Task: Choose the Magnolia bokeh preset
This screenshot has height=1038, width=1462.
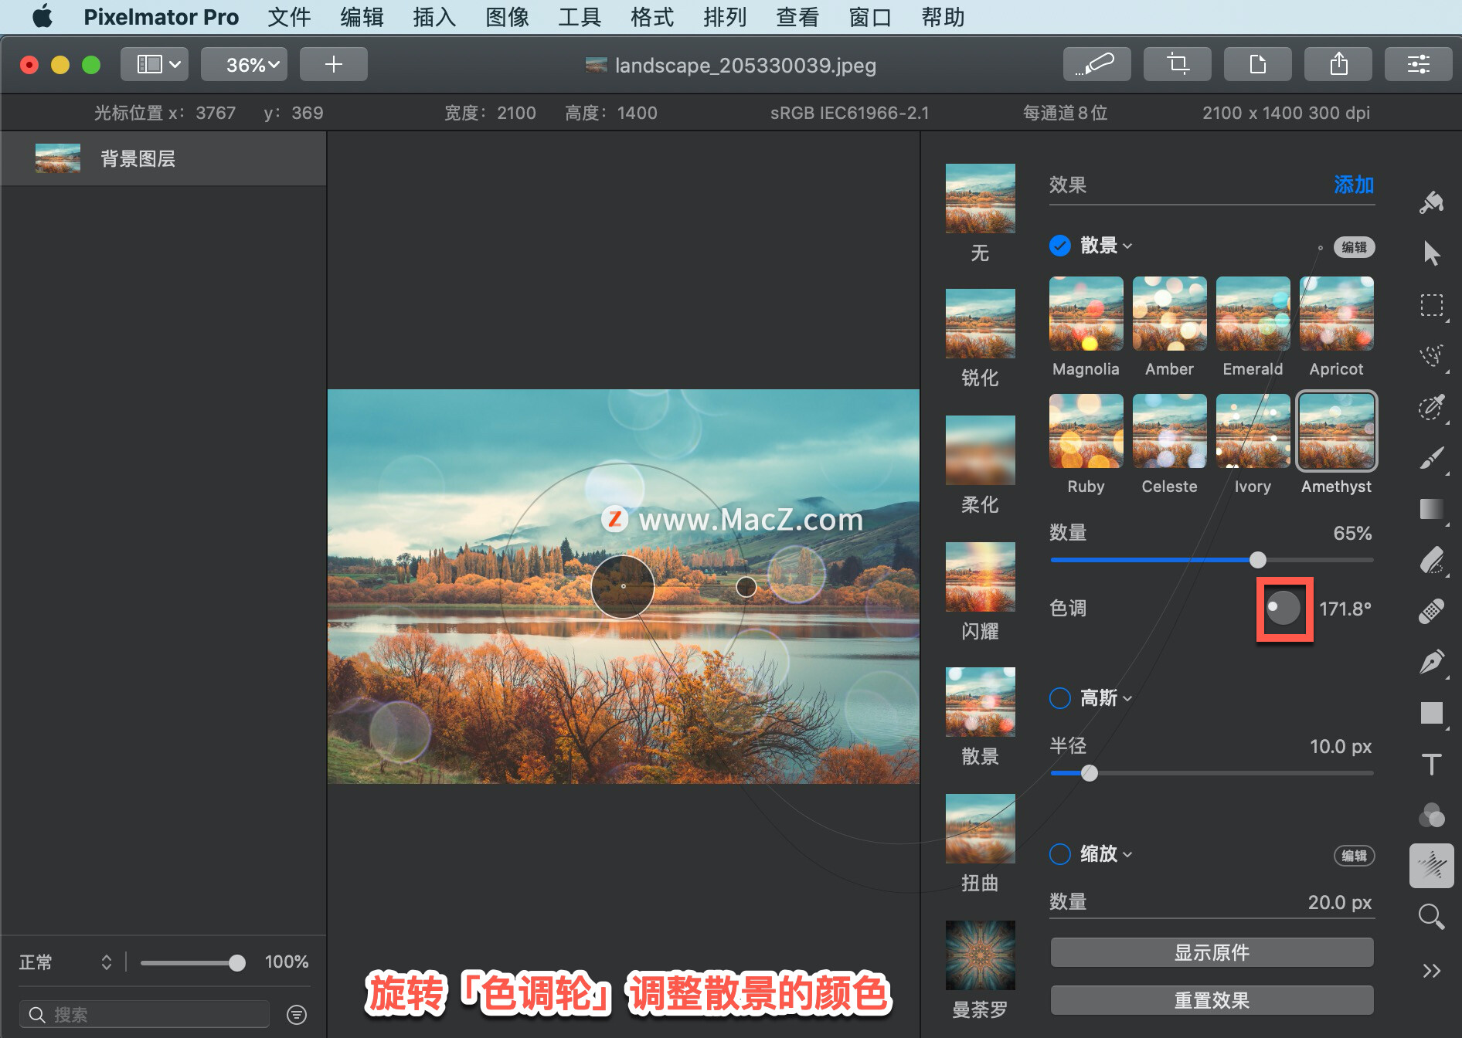Action: (1086, 314)
